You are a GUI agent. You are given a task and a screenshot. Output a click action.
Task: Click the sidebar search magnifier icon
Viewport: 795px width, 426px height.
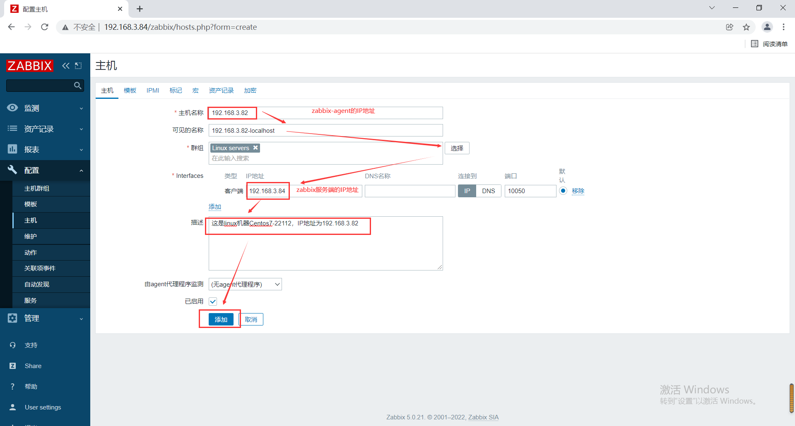click(77, 86)
